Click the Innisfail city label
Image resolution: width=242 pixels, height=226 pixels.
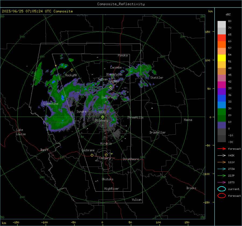108,97
